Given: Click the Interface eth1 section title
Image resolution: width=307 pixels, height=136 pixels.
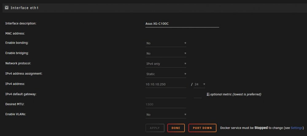Looking at the screenshot, I should click(x=25, y=8).
